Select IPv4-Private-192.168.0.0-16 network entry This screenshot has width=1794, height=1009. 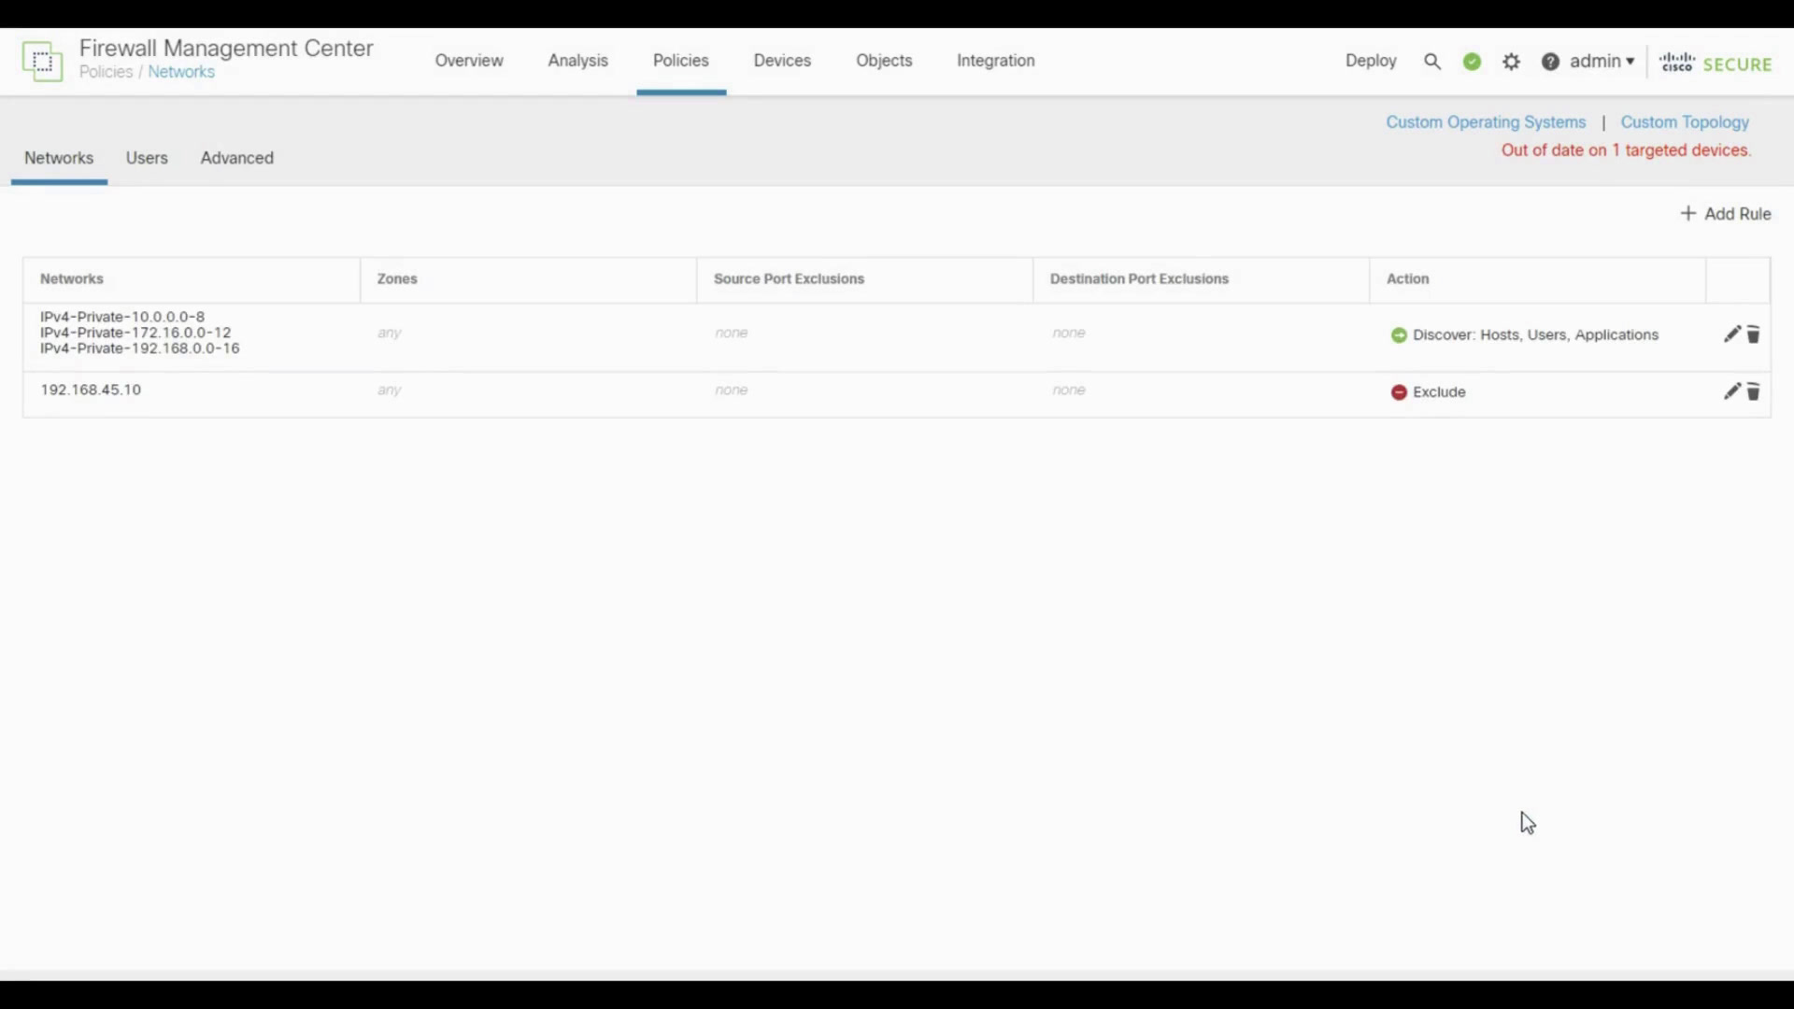[140, 348]
